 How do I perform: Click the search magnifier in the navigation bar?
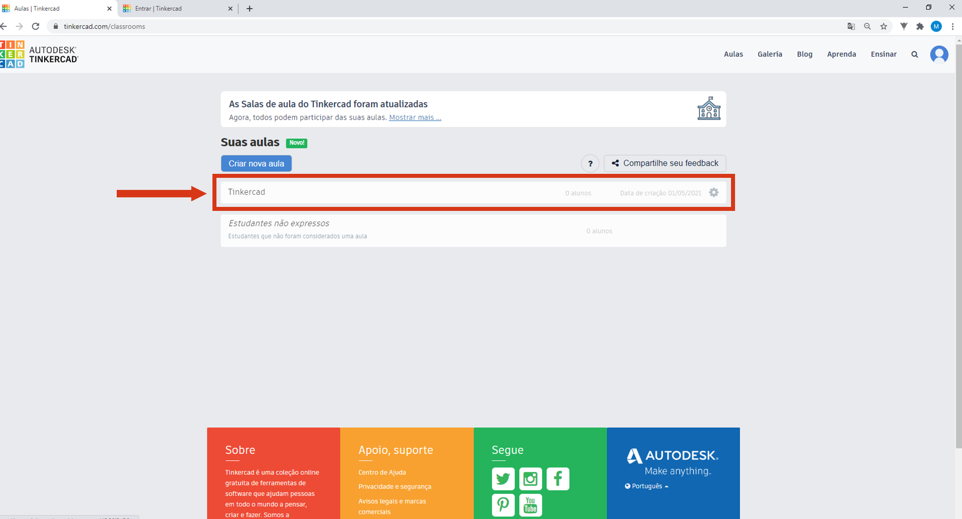click(x=914, y=54)
